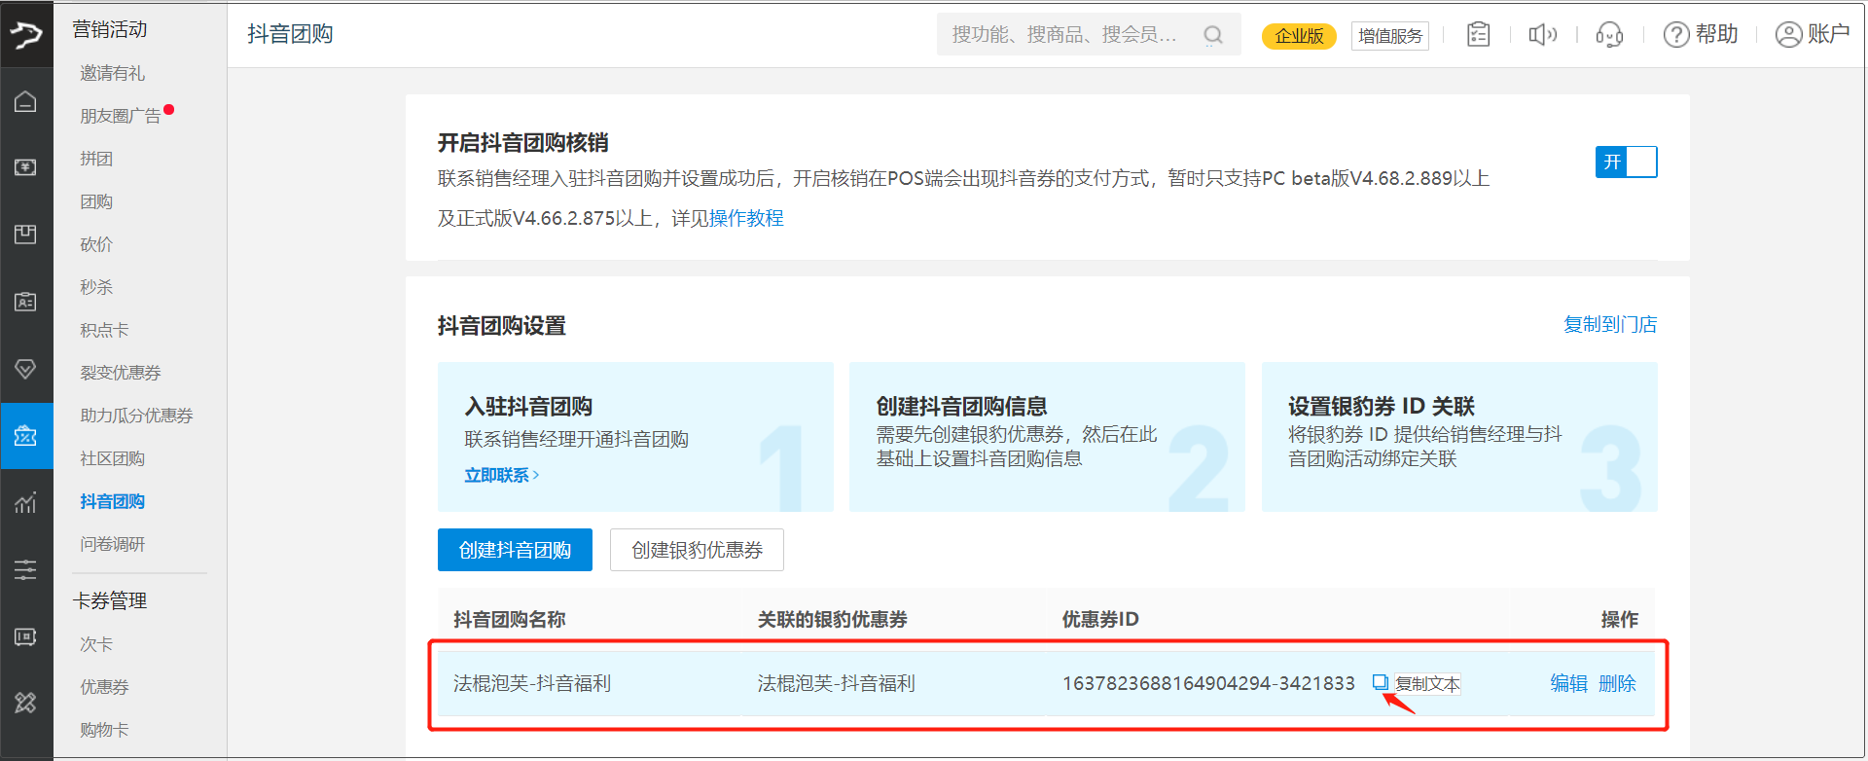The height and width of the screenshot is (761, 1868).
Task: Click the speaker announcement icon
Action: tap(1543, 35)
